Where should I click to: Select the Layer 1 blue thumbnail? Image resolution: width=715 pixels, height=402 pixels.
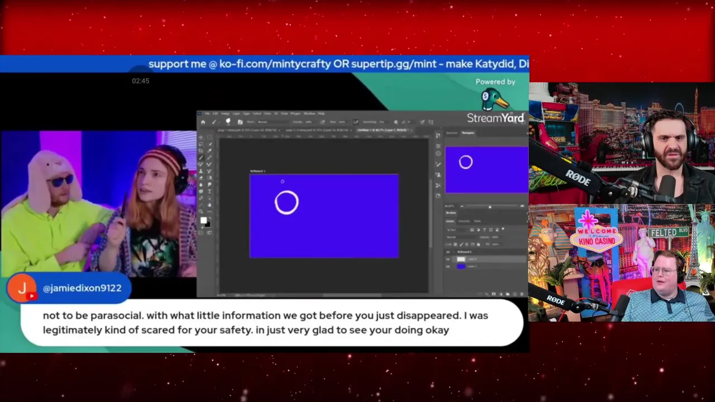(461, 266)
